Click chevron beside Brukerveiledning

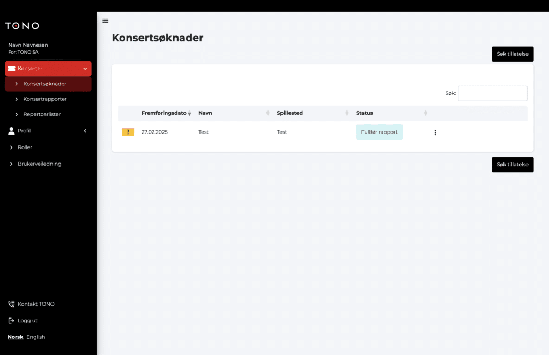point(11,164)
